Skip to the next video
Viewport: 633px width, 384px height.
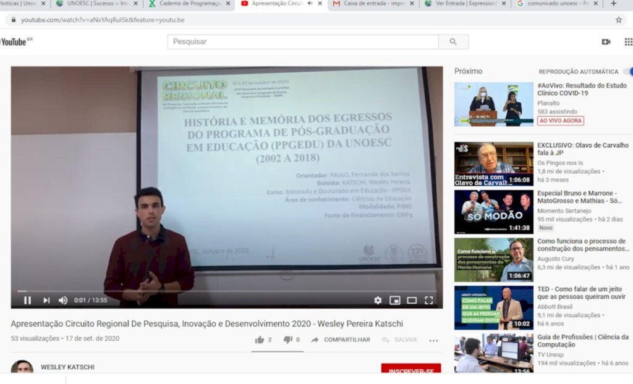pyautogui.click(x=46, y=300)
